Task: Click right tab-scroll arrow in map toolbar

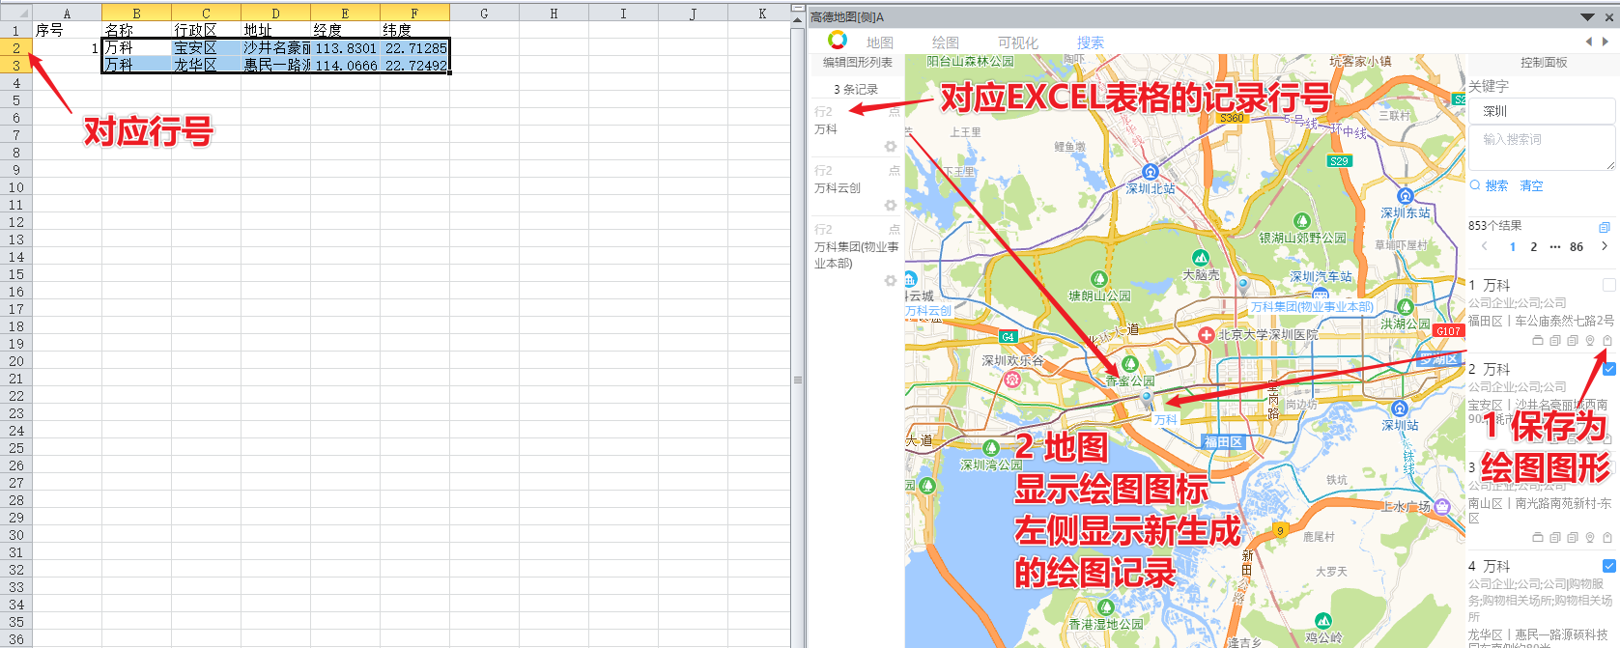Action: coord(1606,42)
